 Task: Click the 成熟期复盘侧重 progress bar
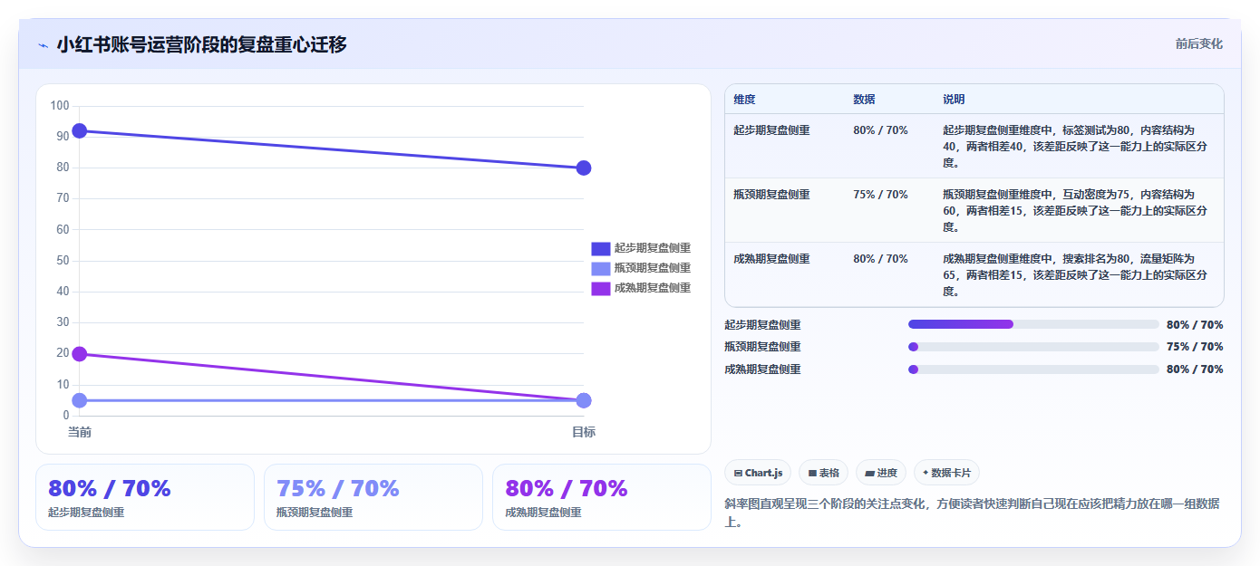pos(1033,369)
